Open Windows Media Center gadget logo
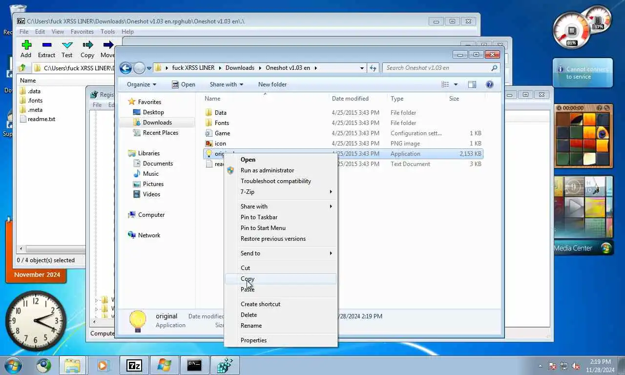This screenshot has width=625, height=375. 606,248
